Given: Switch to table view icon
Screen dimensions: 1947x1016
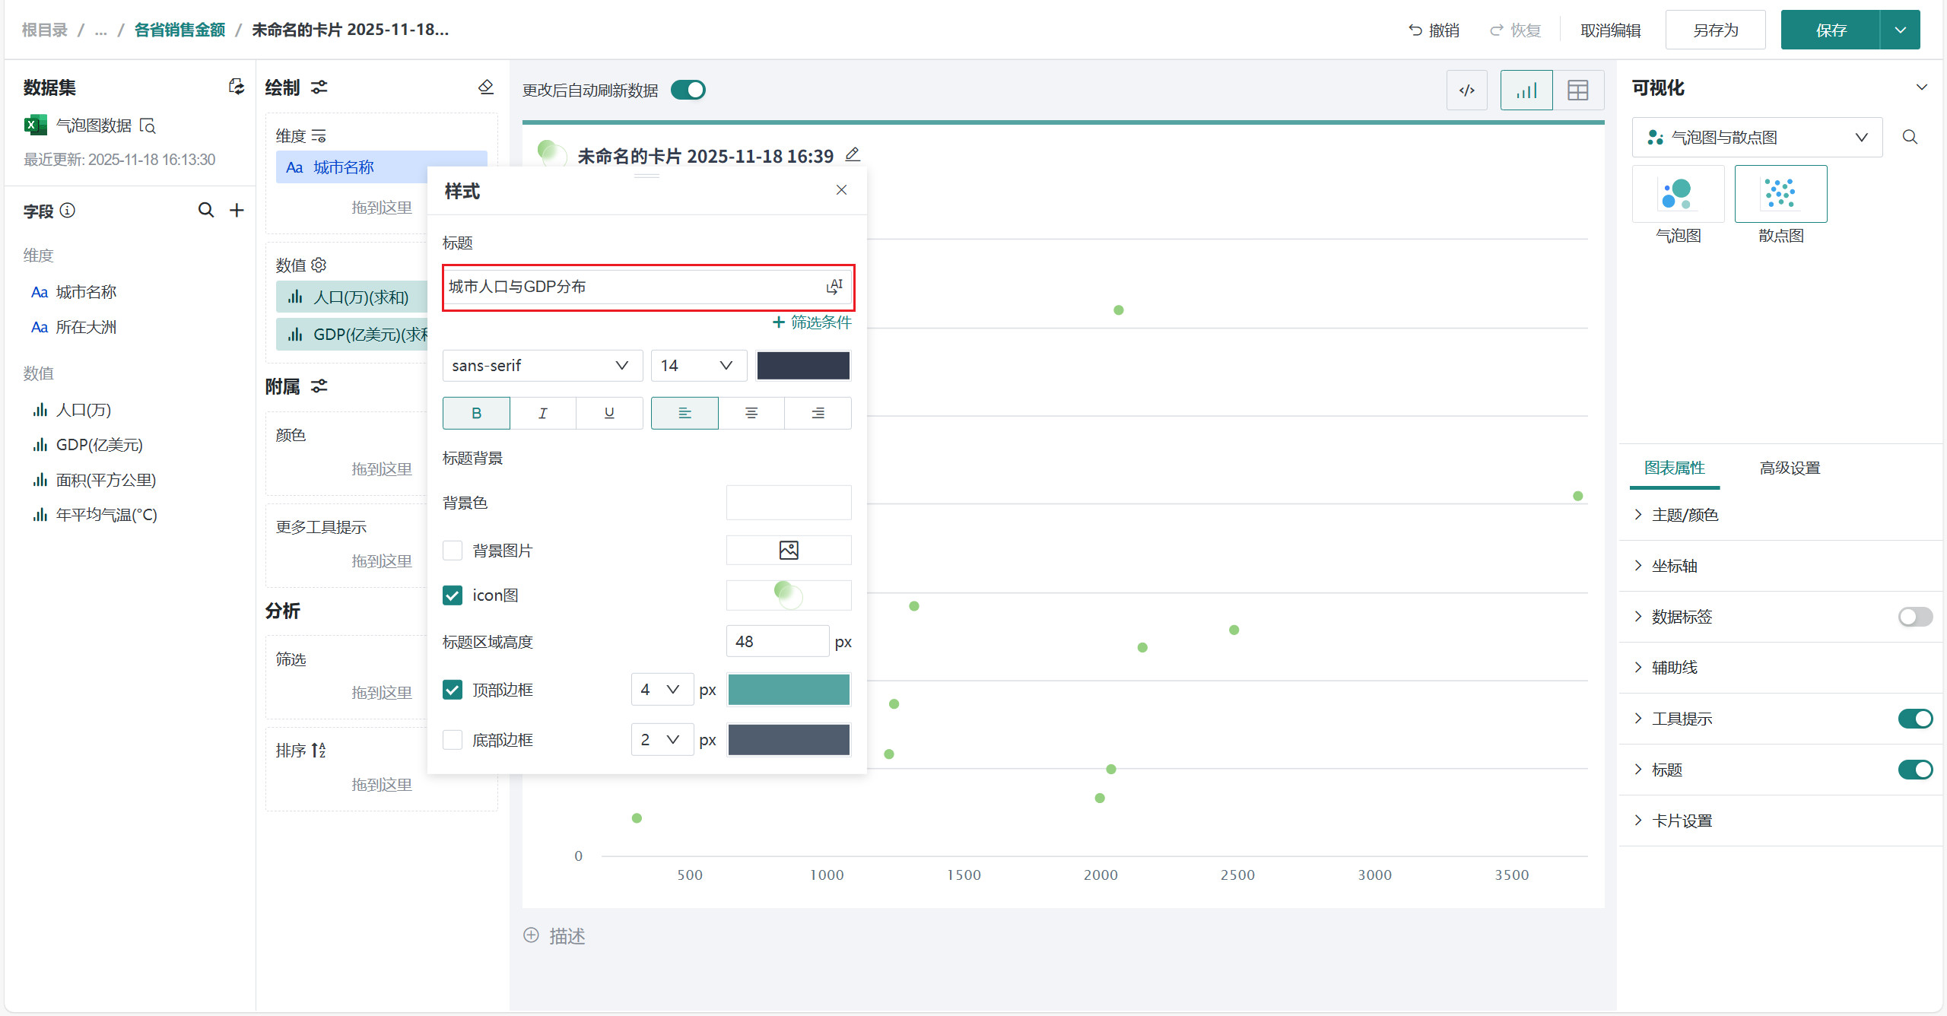Looking at the screenshot, I should [x=1577, y=90].
